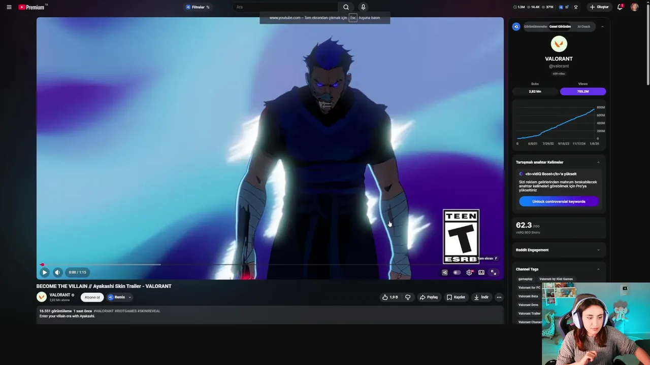This screenshot has height=365, width=650.
Task: Select Subs 2,82 Mn stat pill
Action: coord(535,91)
